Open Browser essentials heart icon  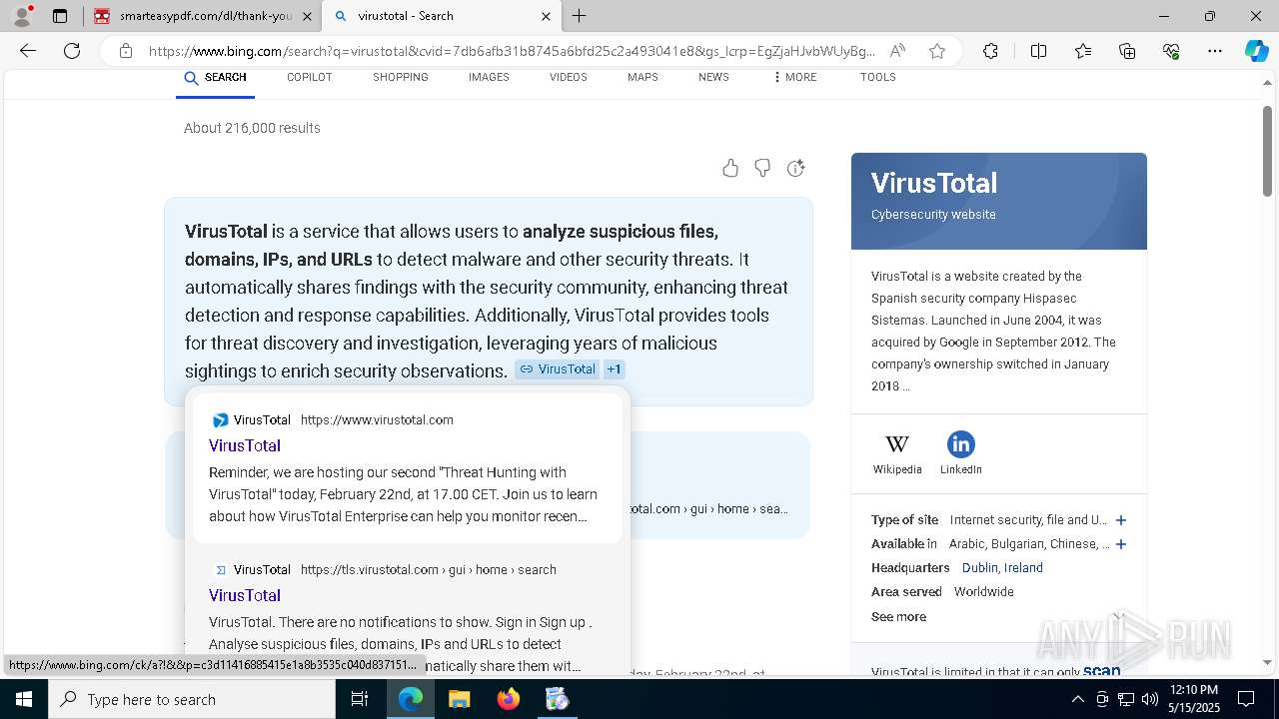(1171, 51)
